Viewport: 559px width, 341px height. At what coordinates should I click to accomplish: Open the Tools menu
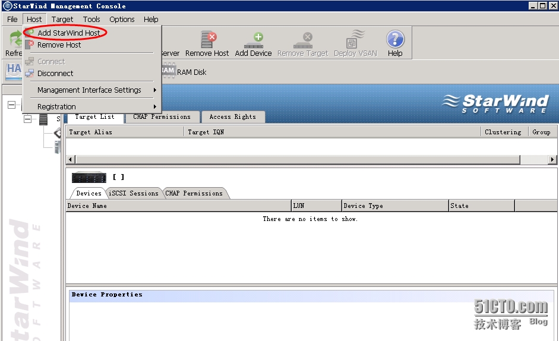(x=91, y=19)
